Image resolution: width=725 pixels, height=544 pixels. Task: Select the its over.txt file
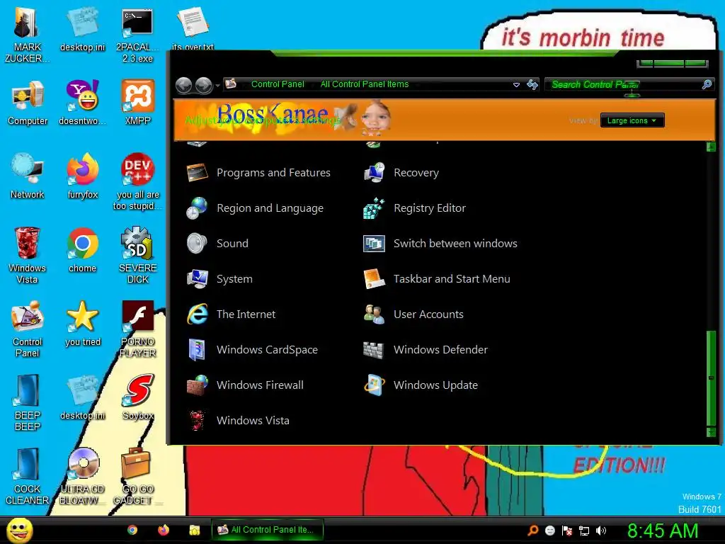(x=193, y=28)
